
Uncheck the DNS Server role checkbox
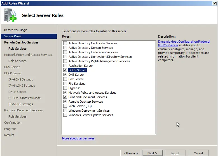tap(65, 75)
